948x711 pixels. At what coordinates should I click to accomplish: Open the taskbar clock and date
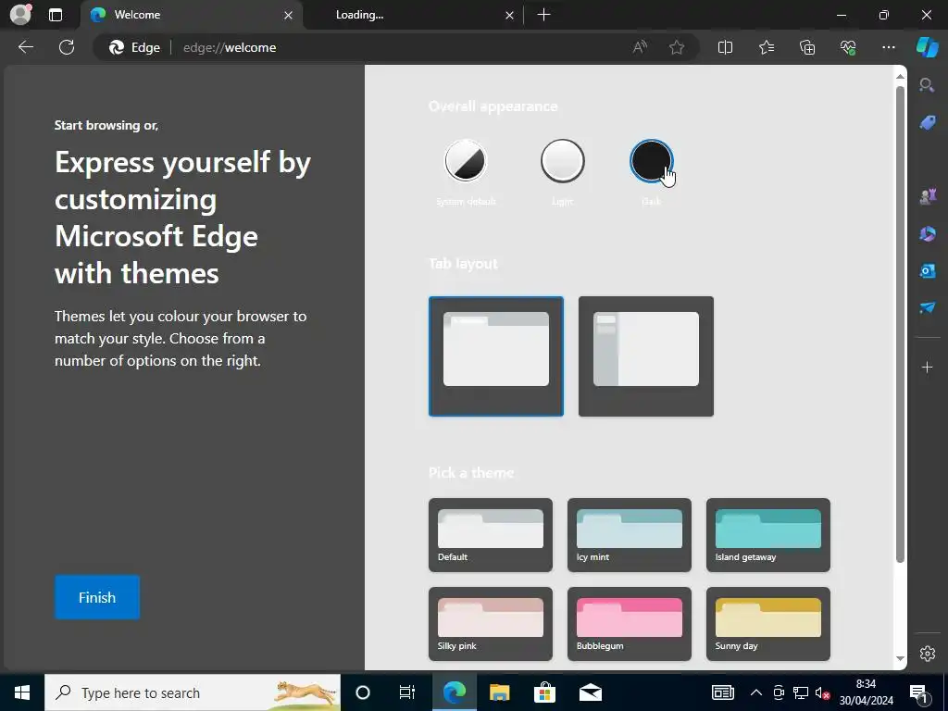point(866,692)
